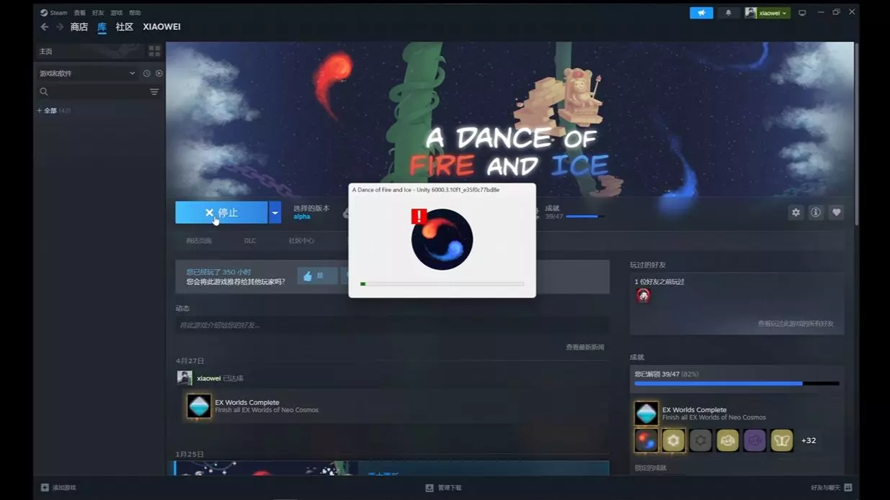Click the launcher dialog game logo
The image size is (890, 500).
[x=442, y=240]
